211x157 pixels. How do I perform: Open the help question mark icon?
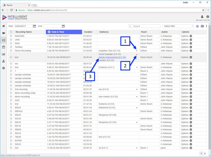[x=208, y=17]
